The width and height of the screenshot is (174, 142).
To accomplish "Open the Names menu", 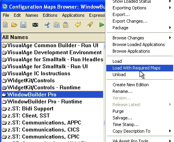I will tap(32, 15).
